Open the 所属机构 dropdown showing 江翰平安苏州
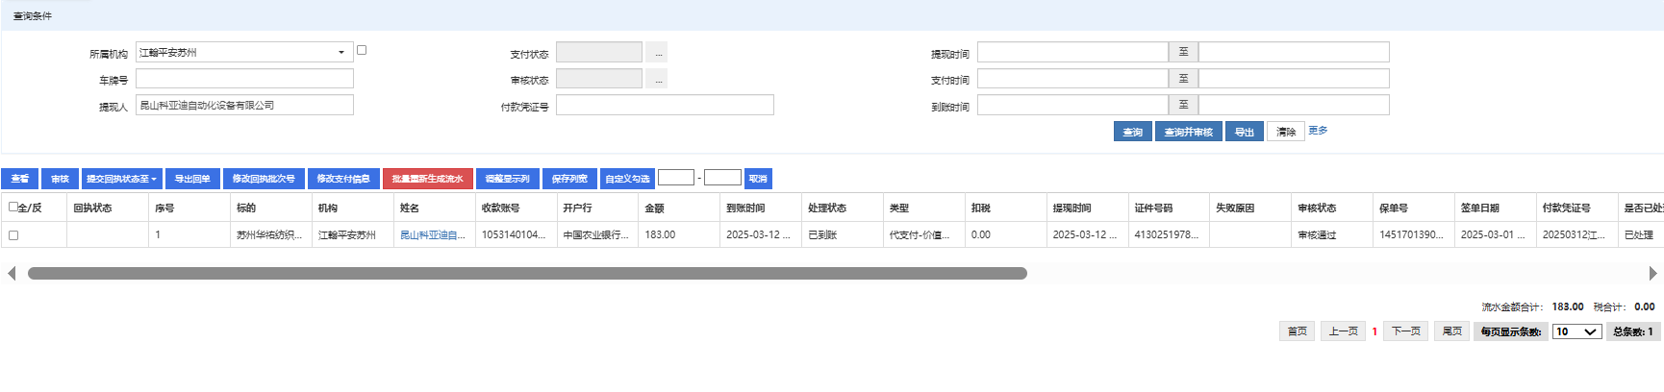1664x392 pixels. tap(244, 52)
